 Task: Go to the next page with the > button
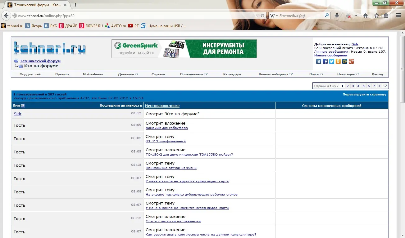380,86
